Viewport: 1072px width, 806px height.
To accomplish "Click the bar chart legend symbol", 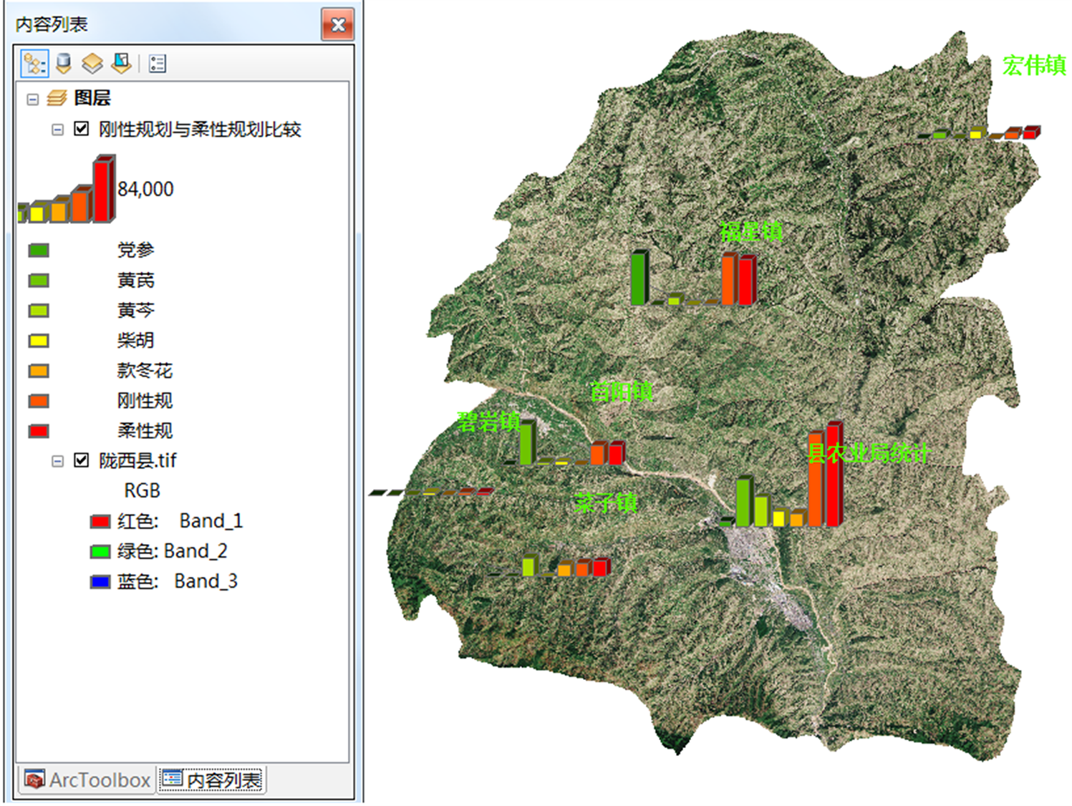I will tap(67, 190).
